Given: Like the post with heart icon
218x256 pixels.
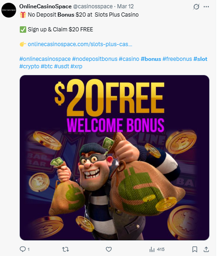Looking at the screenshot, I should click(109, 249).
